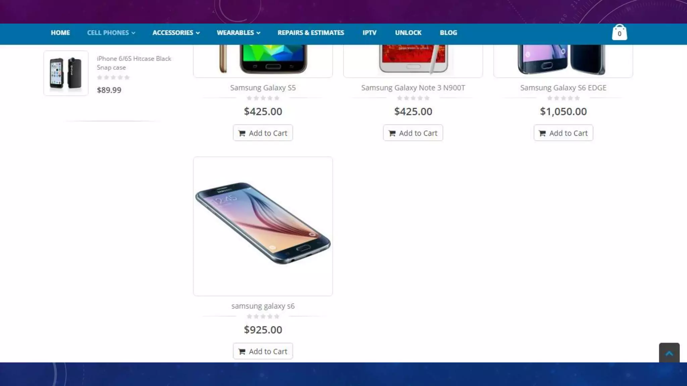Viewport: 687px width, 386px height.
Task: Expand the Accessories dropdown menu
Action: click(x=176, y=33)
